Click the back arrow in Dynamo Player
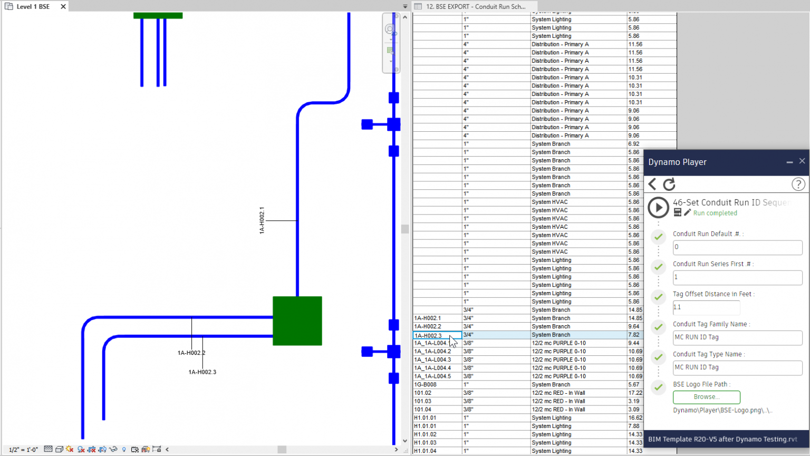 tap(652, 185)
